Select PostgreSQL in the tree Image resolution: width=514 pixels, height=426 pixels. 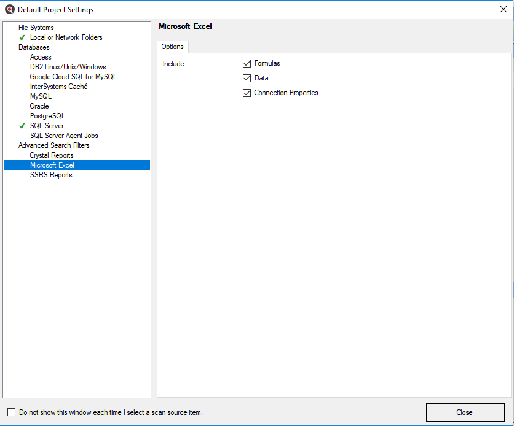(47, 116)
